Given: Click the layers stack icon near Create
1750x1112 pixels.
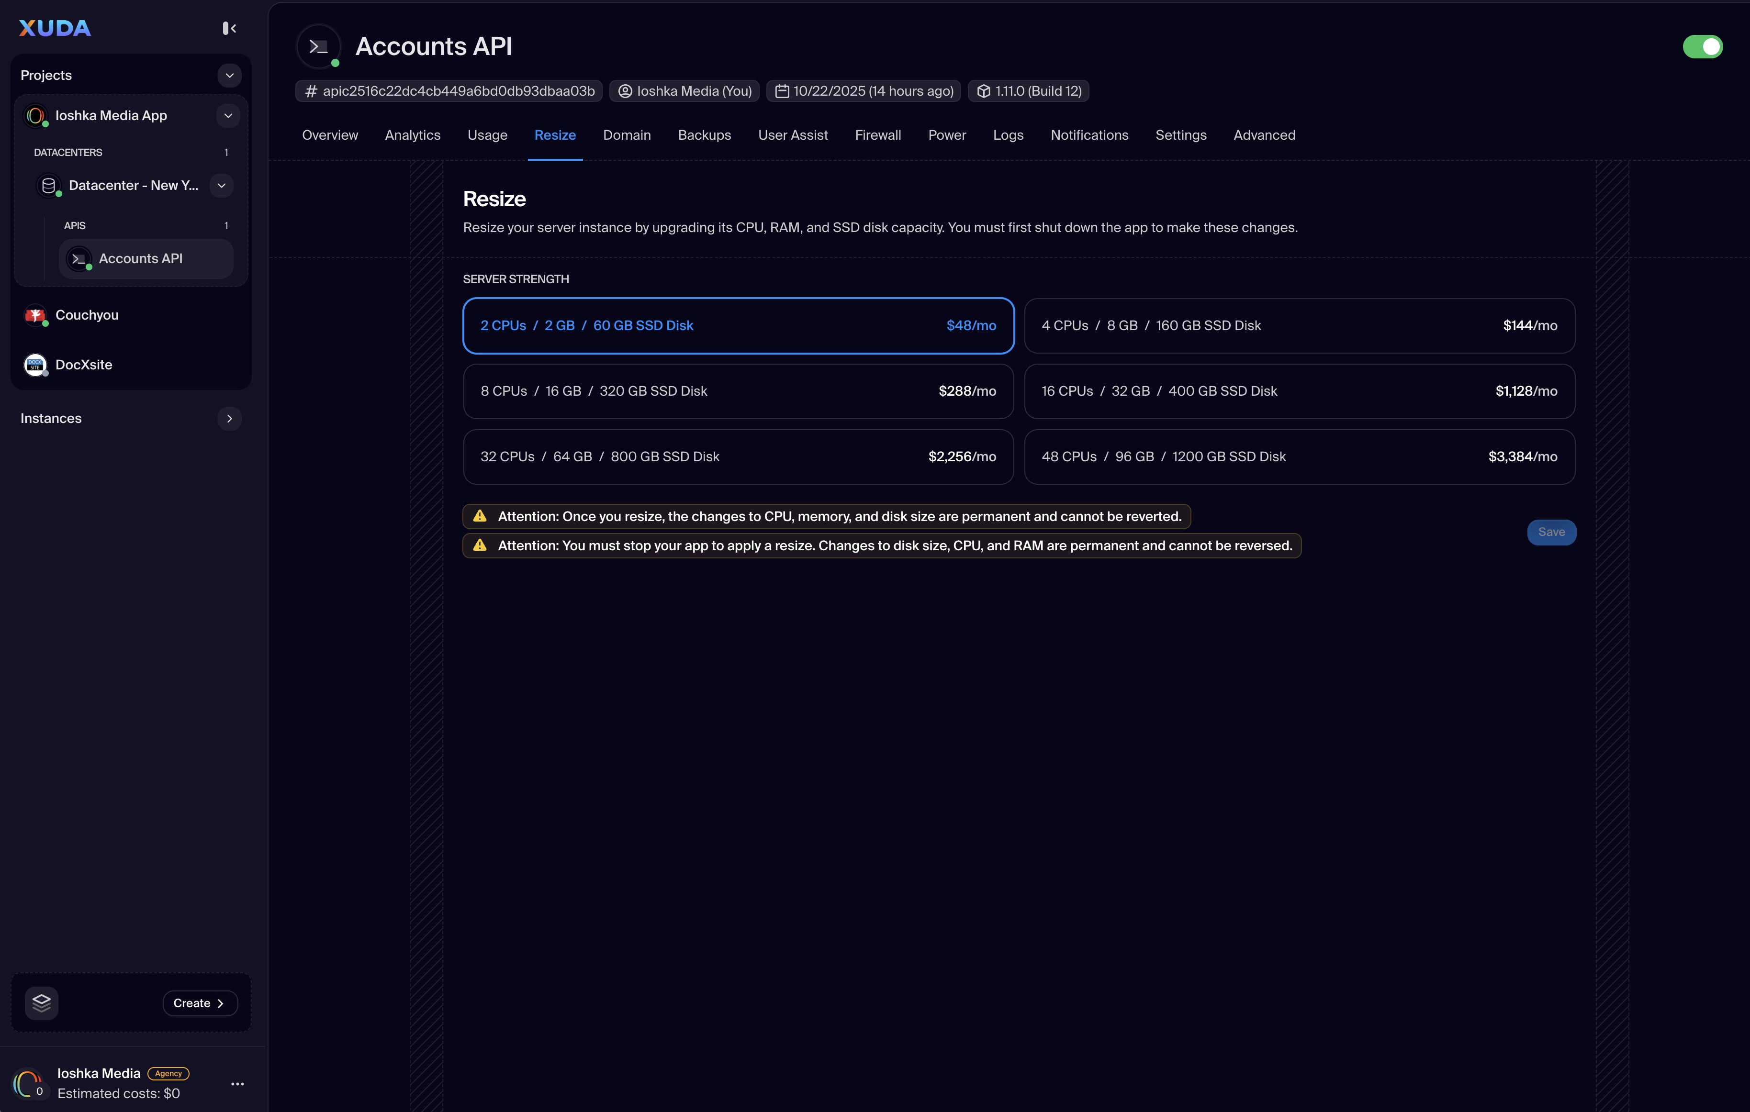Looking at the screenshot, I should tap(42, 1003).
